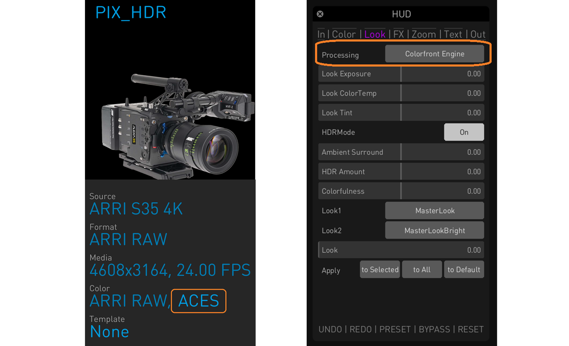Click Apply to Selected button
569x346 pixels.
(380, 269)
